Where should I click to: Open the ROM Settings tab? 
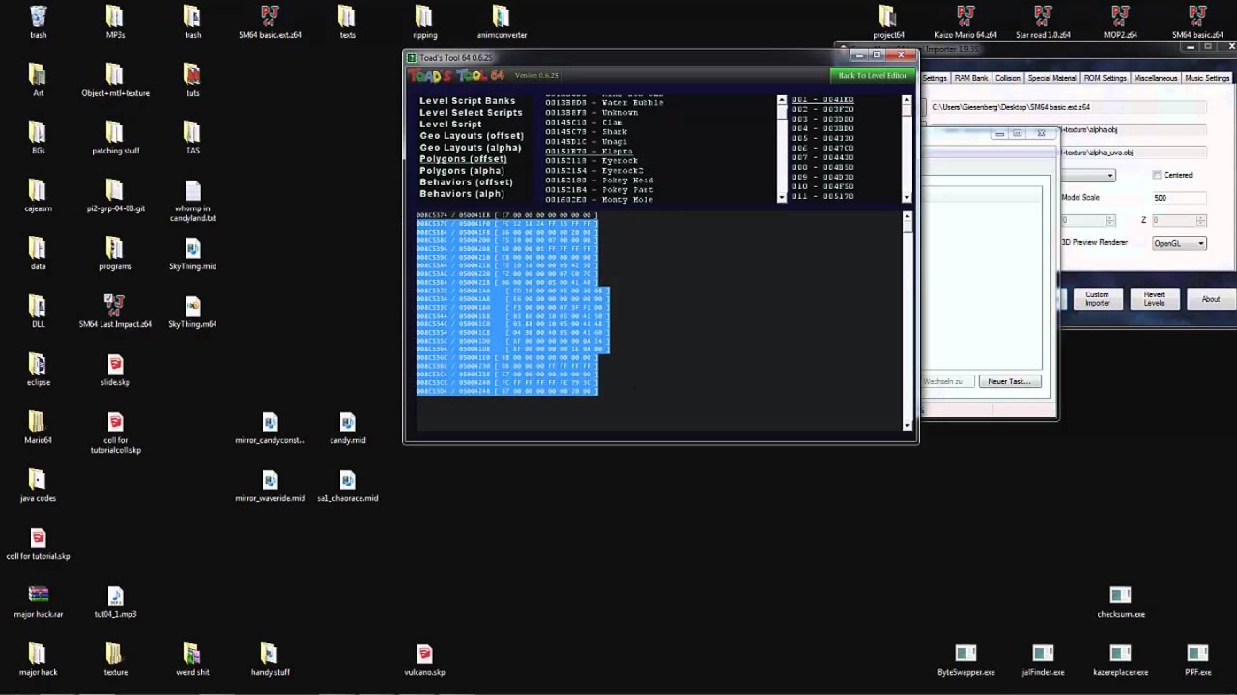(x=1106, y=78)
